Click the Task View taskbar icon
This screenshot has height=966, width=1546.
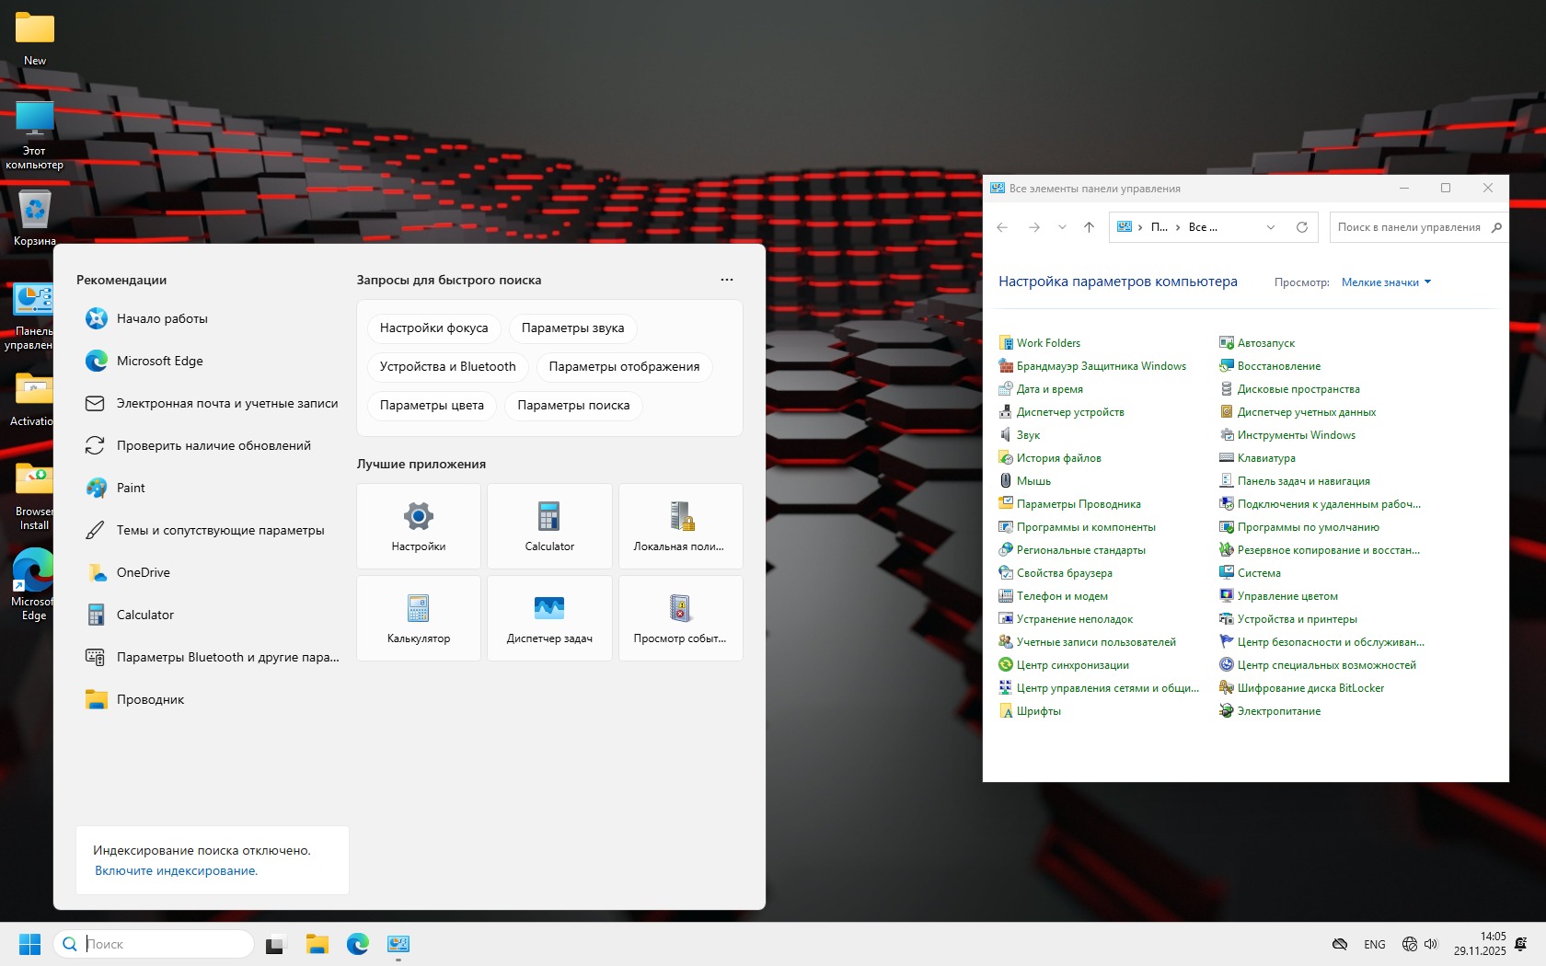pyautogui.click(x=275, y=944)
